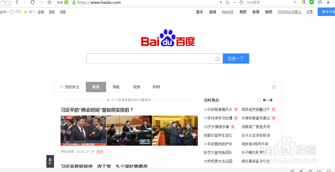Click the 360 search engine logo icon

[x=242, y=3]
